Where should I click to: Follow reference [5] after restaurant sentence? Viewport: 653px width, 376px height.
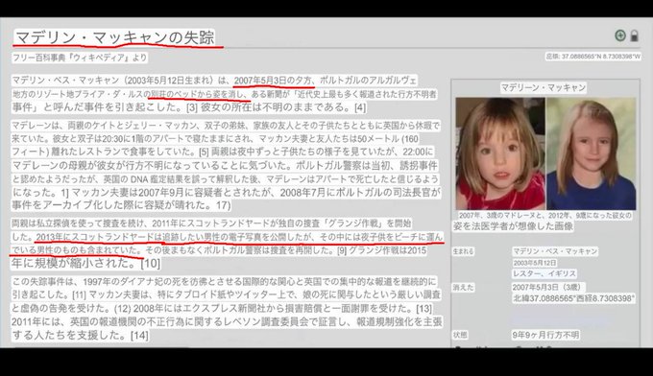click(x=204, y=152)
